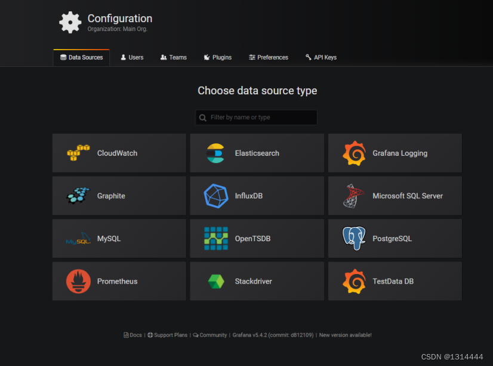
Task: Click the OpenTSDB grid icon
Action: 216,239
